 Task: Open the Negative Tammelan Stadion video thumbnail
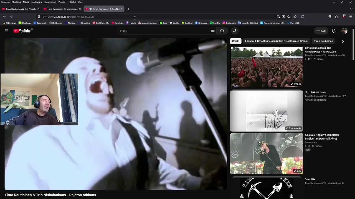(x=267, y=154)
